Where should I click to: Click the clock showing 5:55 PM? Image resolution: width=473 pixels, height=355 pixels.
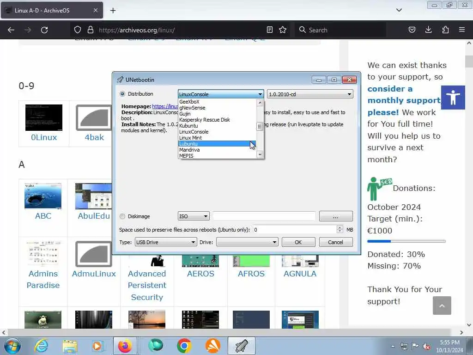coord(449,343)
